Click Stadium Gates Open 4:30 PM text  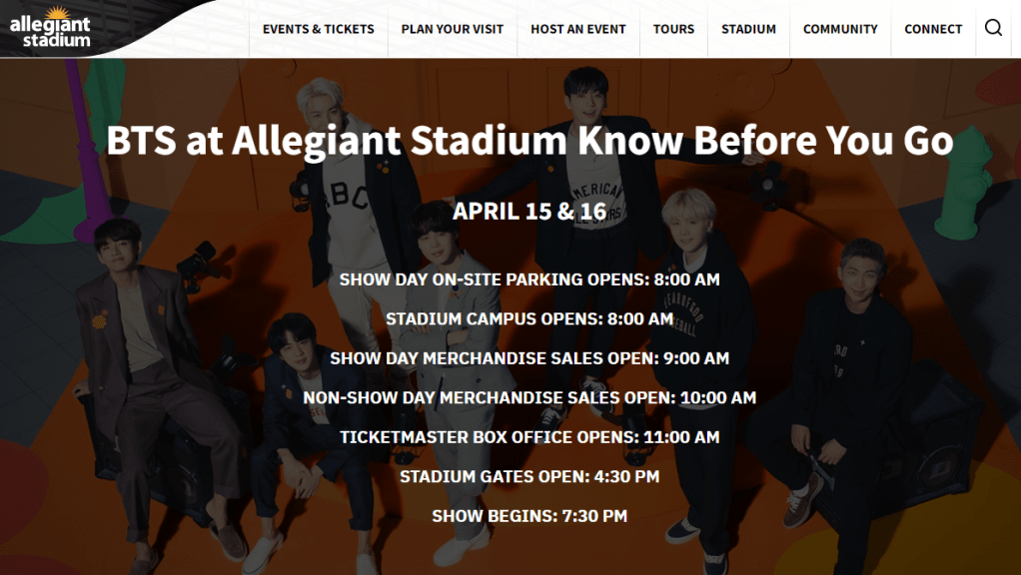pyautogui.click(x=529, y=476)
